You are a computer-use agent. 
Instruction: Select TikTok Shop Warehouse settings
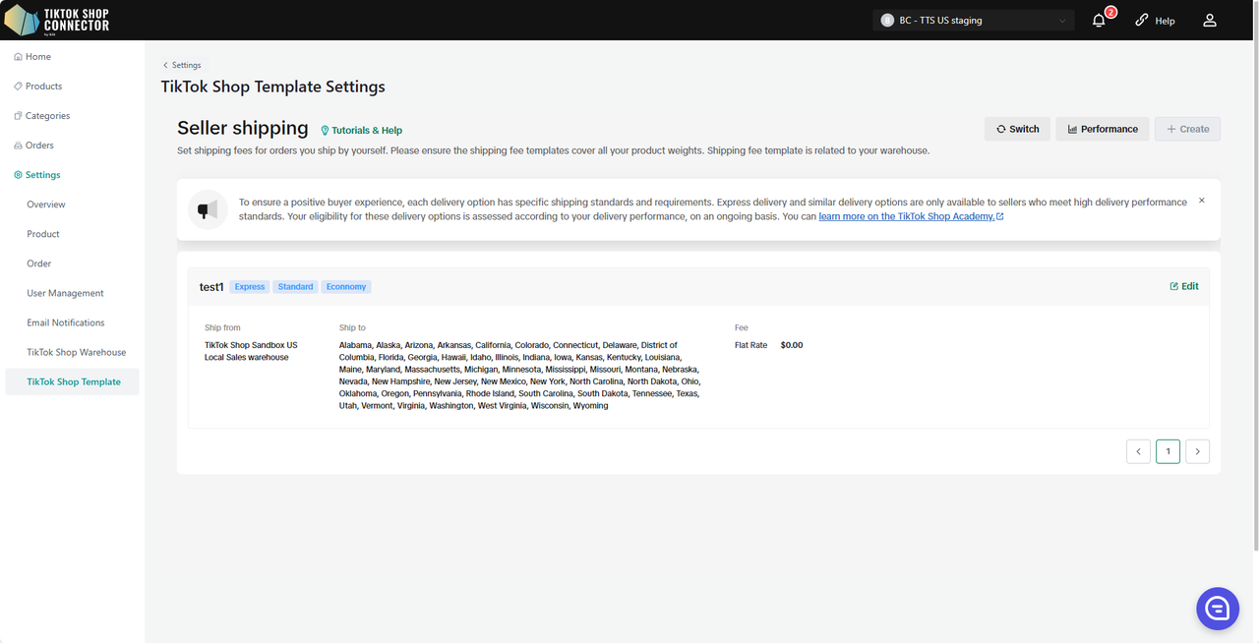76,352
